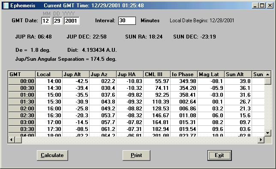Click Io Phase cell 349.98

click(184, 81)
